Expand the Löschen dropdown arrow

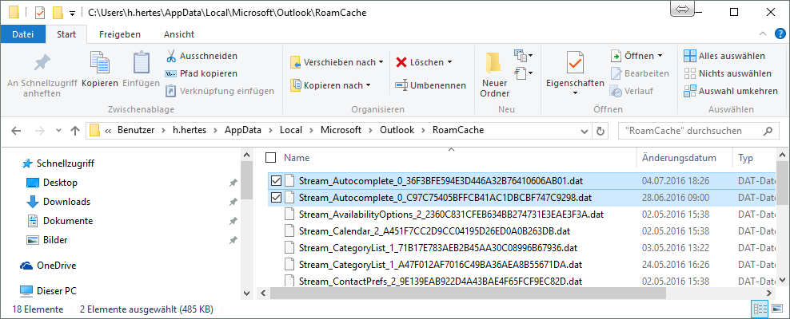(449, 62)
